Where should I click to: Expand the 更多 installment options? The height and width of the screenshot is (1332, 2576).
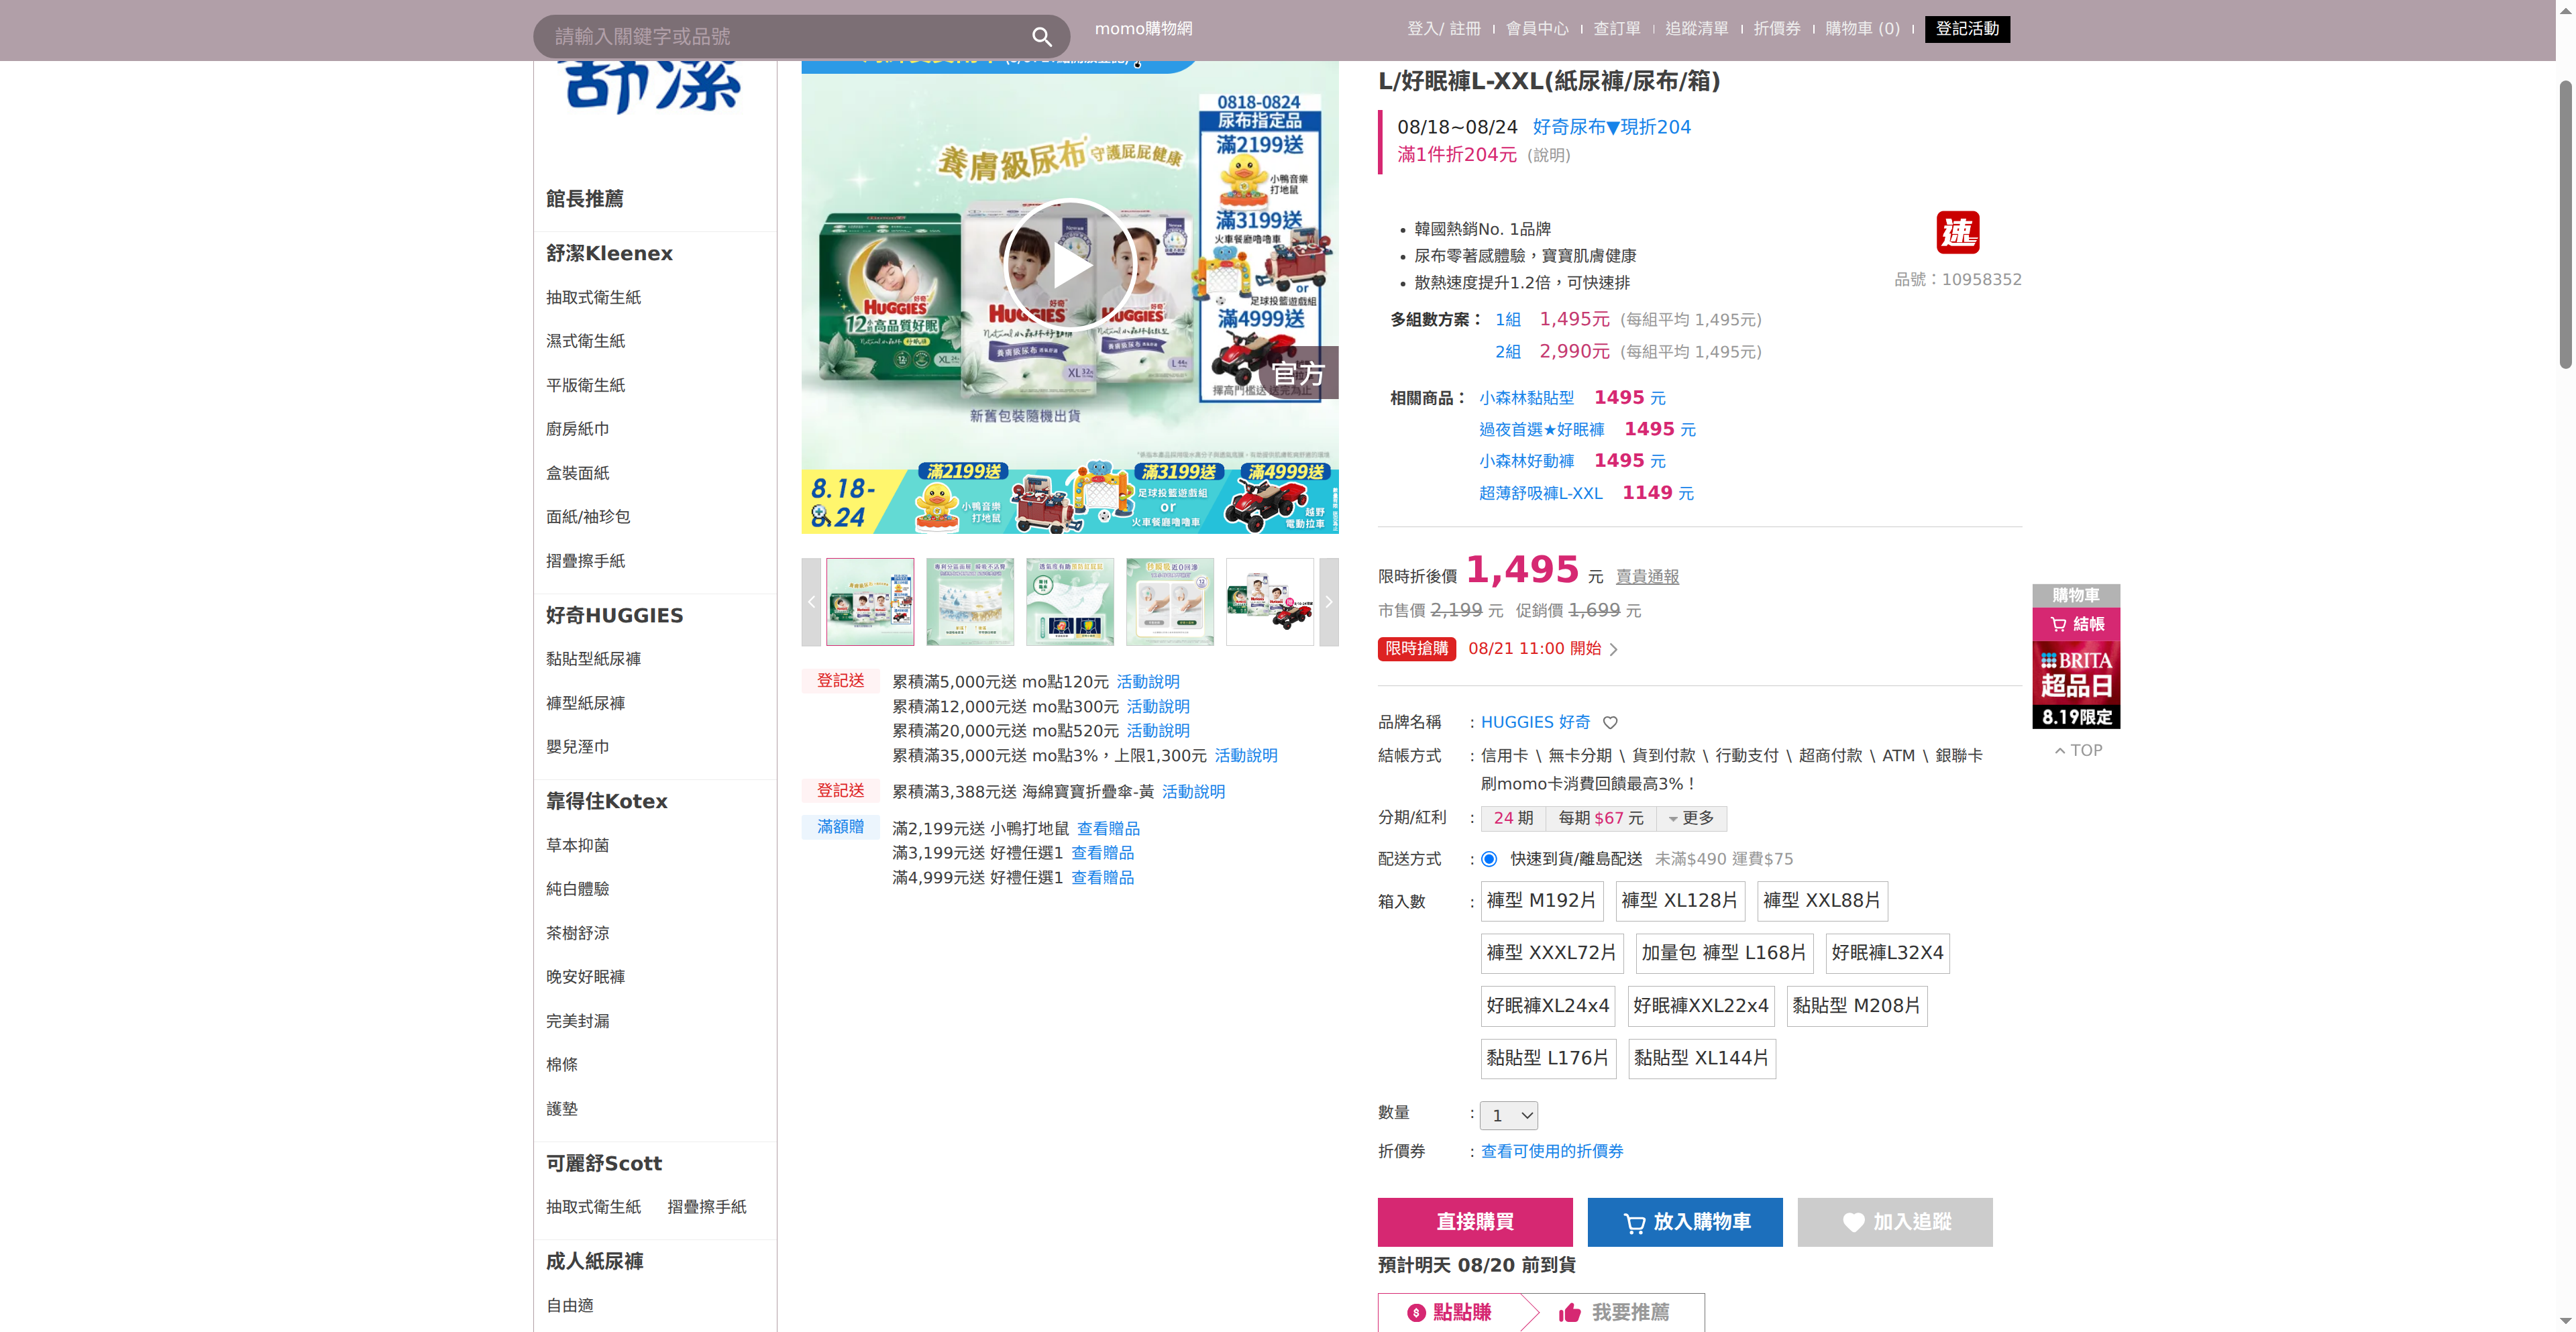(1692, 818)
